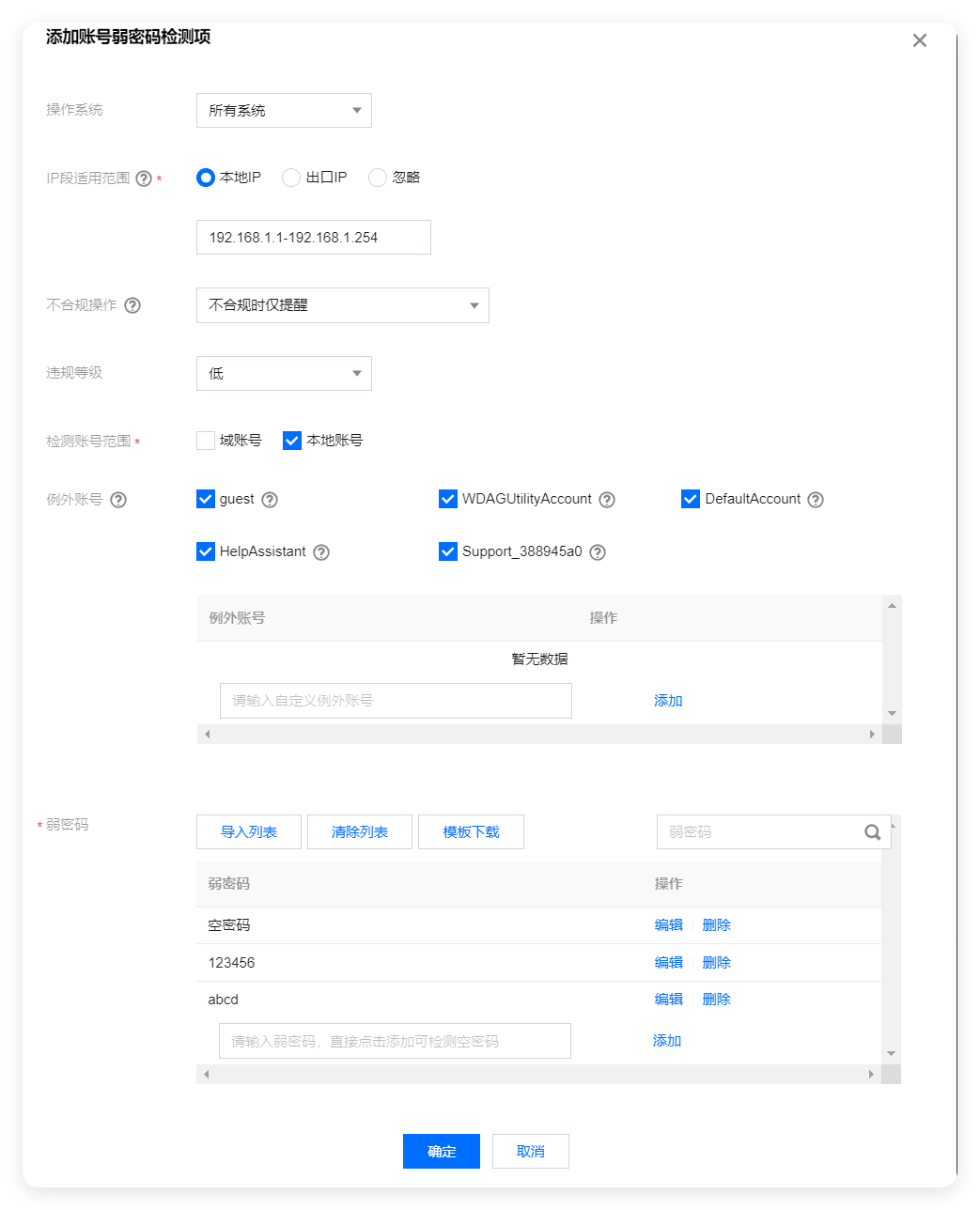
Task: Click help icon beside HelpAssistant
Action: tap(321, 552)
